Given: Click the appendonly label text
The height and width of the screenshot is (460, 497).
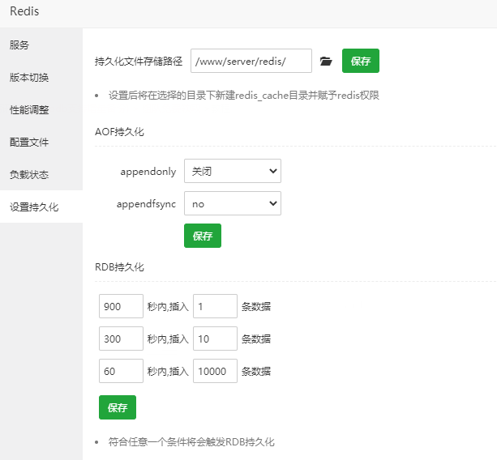Looking at the screenshot, I should (148, 172).
